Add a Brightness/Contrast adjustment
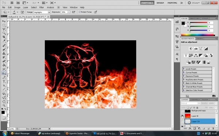Screen dimensions: 219x136 191,49
